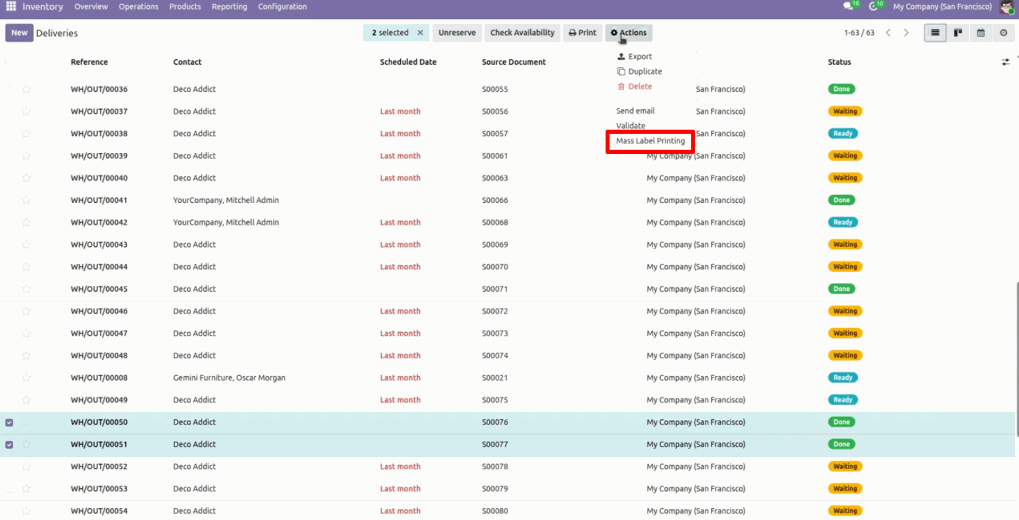Create a New delivery
The image size is (1019, 520).
point(19,33)
